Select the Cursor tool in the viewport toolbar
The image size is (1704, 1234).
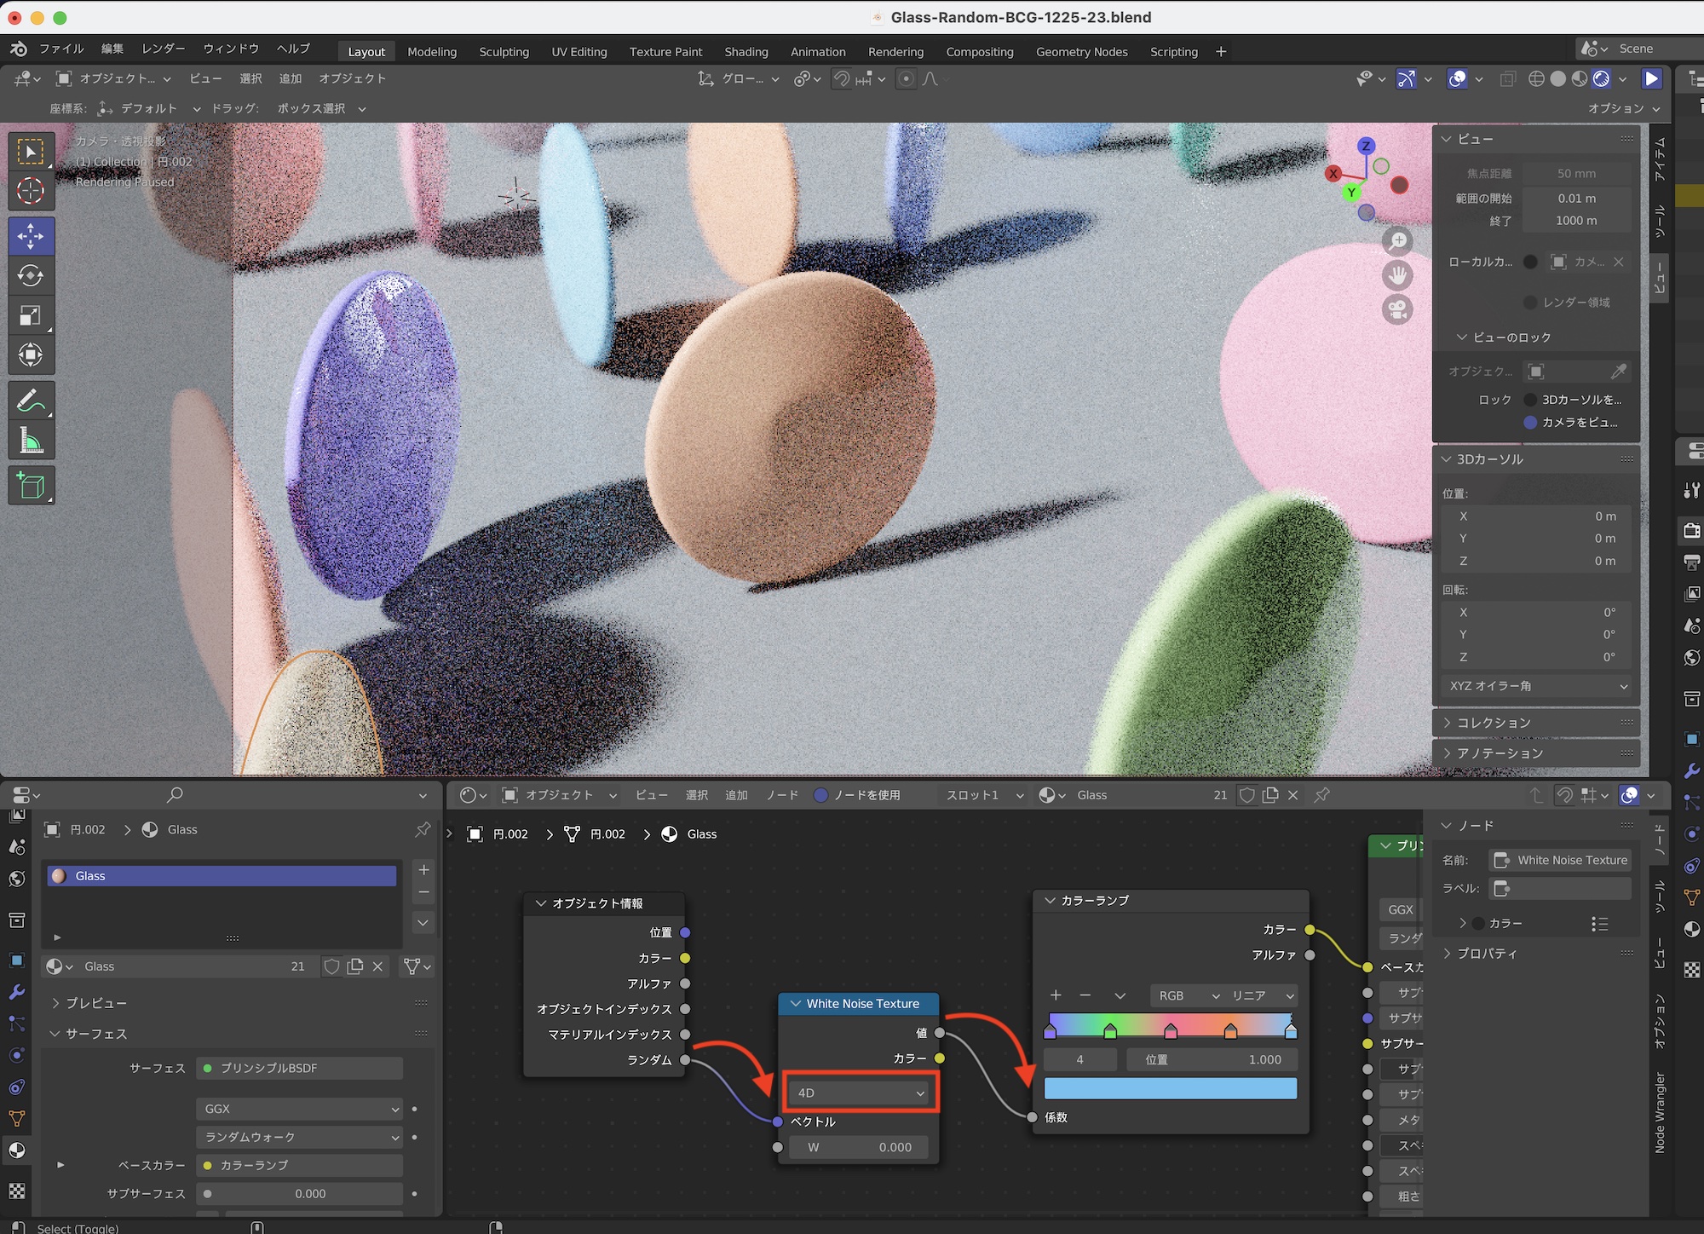point(31,191)
